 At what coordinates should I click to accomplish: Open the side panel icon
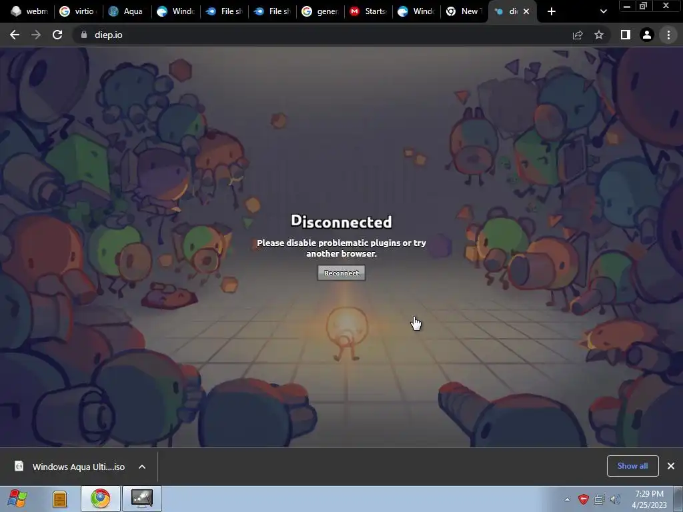(626, 35)
